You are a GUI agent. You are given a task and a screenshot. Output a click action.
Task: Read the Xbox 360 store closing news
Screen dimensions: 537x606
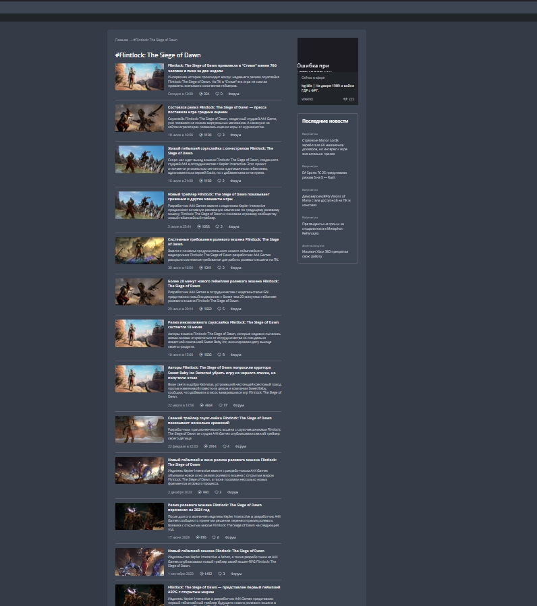pos(325,253)
